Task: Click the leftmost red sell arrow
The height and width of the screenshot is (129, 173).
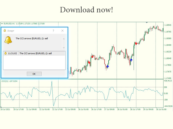Action: click(x=89, y=62)
